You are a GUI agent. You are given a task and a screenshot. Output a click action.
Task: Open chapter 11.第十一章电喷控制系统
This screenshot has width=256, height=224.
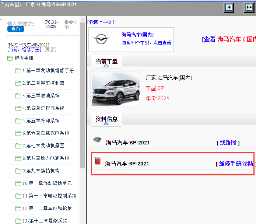tap(49, 196)
